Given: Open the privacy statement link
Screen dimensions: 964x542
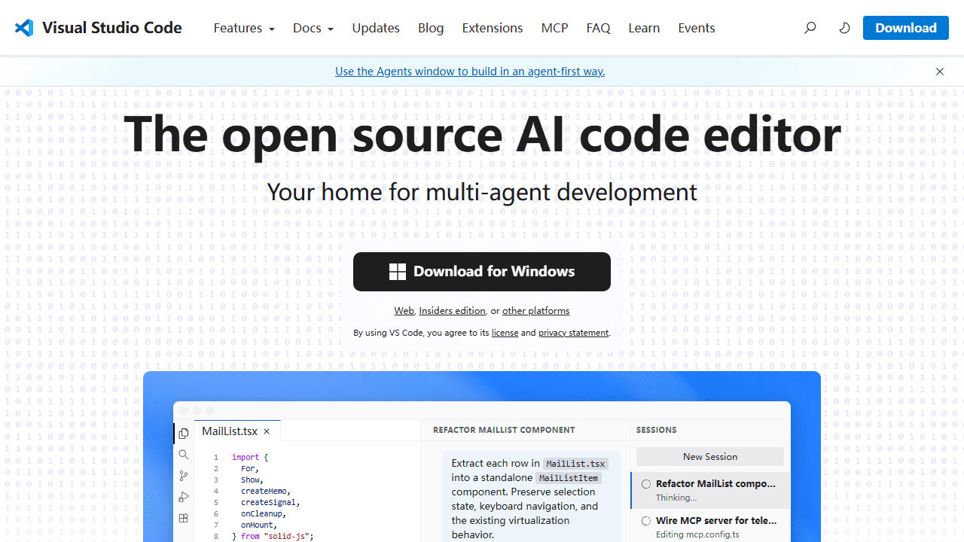Looking at the screenshot, I should [573, 333].
